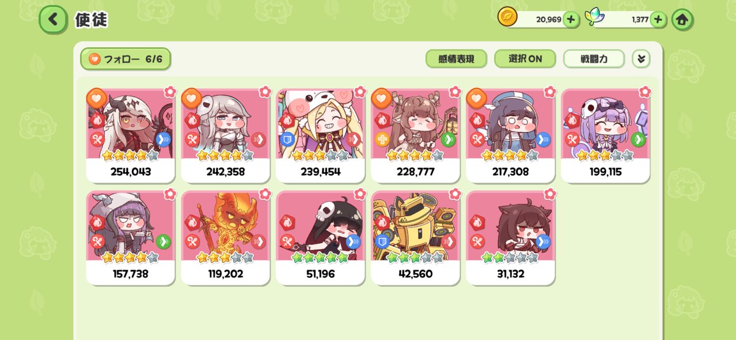Image resolution: width=736 pixels, height=340 pixels.
Task: Open home via the house icon
Action: [682, 20]
